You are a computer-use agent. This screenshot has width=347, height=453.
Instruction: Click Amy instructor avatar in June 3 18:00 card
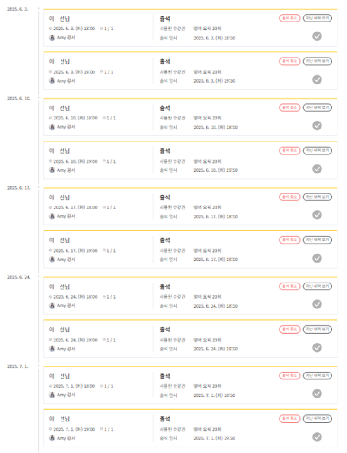(52, 38)
